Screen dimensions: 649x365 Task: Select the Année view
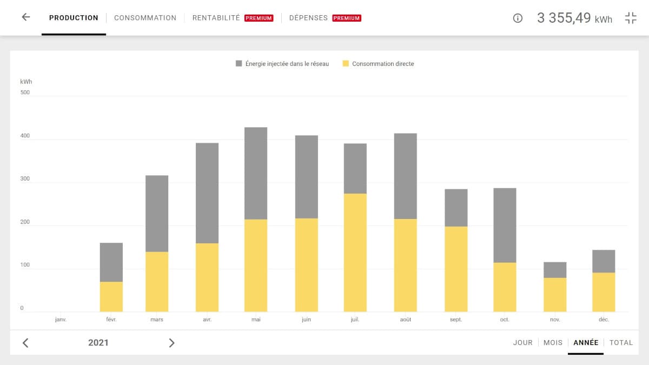[586, 343]
